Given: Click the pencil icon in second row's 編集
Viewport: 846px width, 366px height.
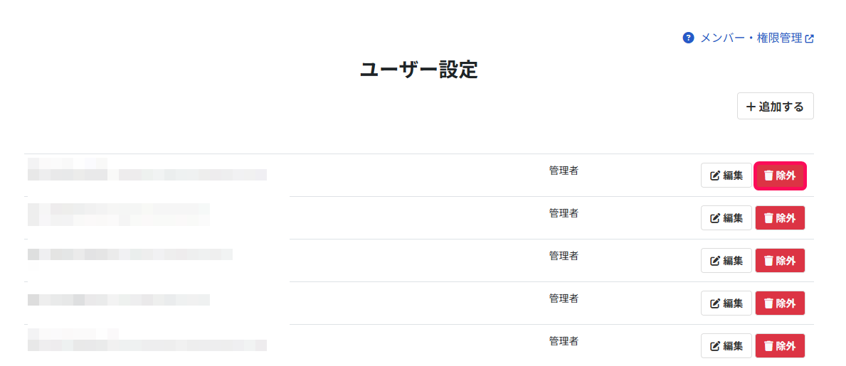Looking at the screenshot, I should [715, 218].
